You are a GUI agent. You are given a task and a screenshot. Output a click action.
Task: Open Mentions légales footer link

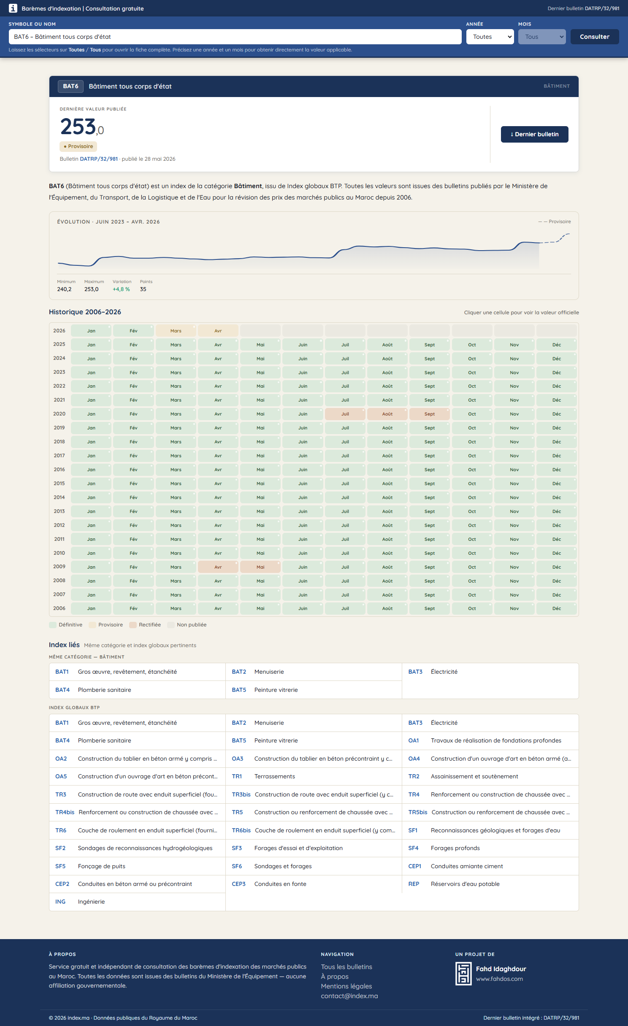pyautogui.click(x=346, y=986)
